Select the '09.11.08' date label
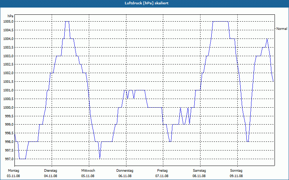Viewport: 289px width, 180px height. point(236,176)
